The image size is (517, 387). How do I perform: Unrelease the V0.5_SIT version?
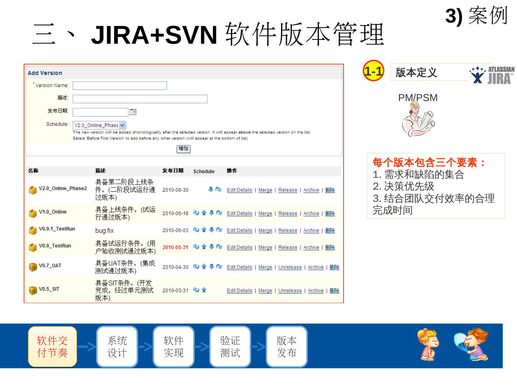[290, 291]
